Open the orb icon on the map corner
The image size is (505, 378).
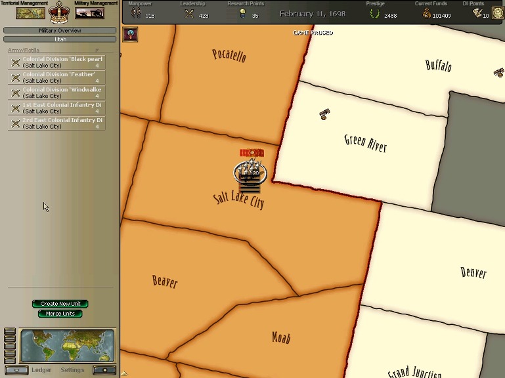tap(131, 34)
